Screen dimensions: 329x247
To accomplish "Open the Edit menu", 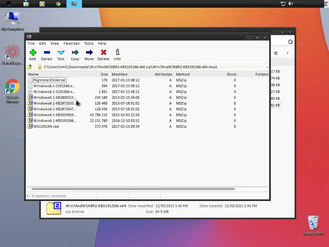I will [x=43, y=43].
